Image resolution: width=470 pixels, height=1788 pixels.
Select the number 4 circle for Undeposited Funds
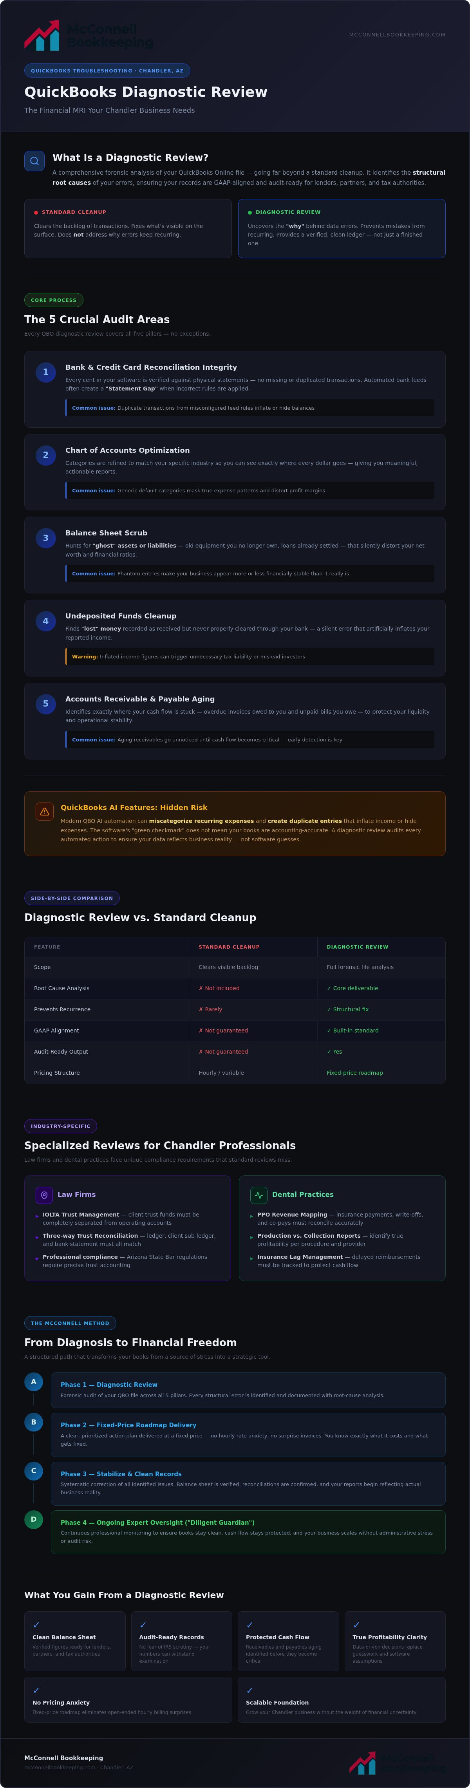tap(46, 621)
